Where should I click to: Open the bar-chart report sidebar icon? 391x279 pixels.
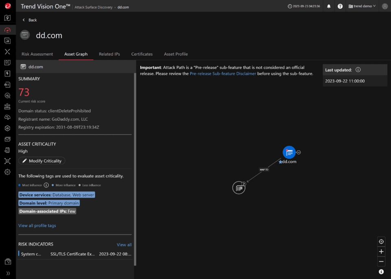coord(7,41)
